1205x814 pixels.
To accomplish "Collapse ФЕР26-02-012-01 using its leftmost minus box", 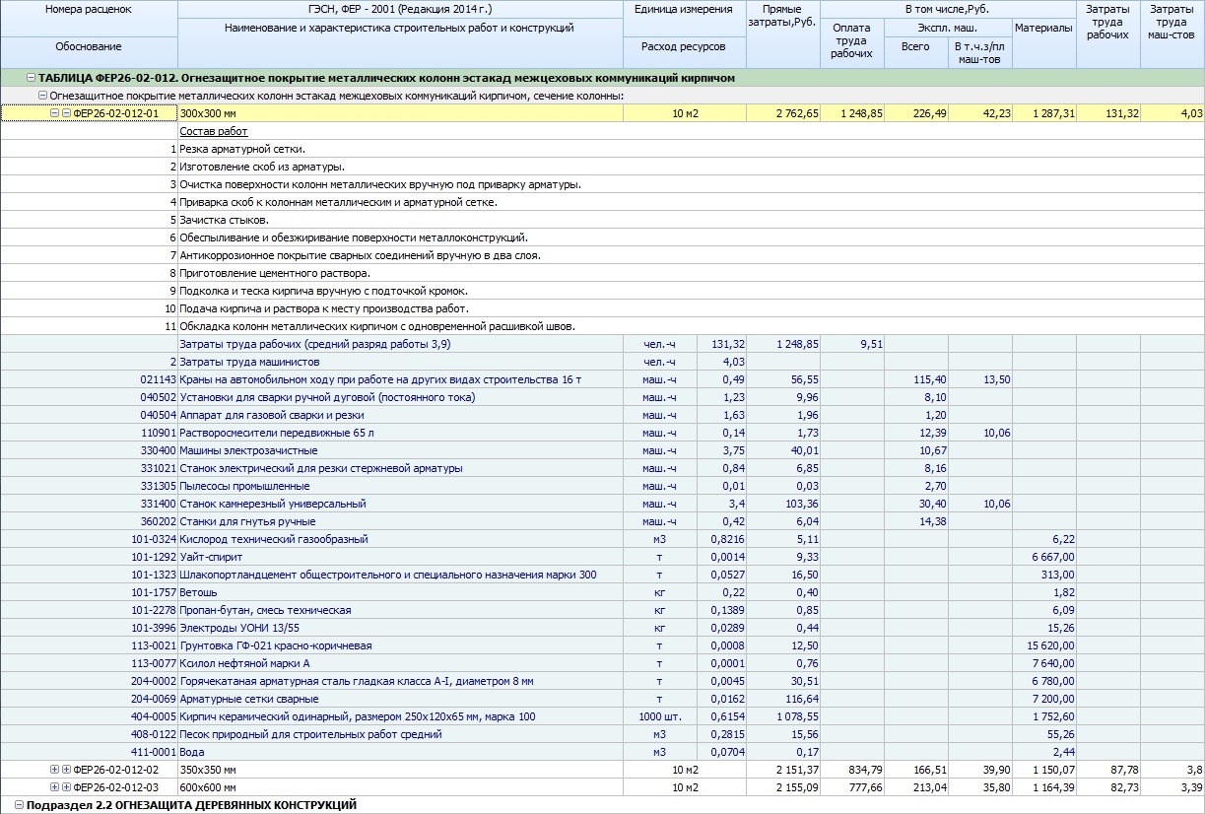I will [x=54, y=113].
